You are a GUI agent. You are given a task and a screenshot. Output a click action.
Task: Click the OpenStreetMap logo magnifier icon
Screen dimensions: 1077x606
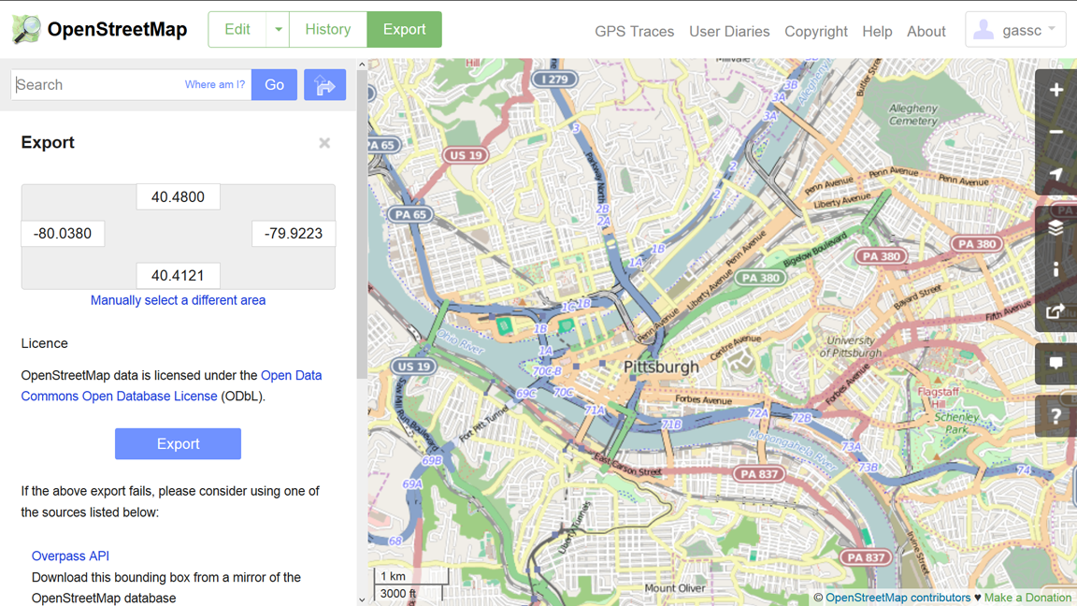26,30
